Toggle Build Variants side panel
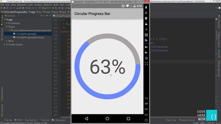The height and width of the screenshot is (124, 221). pos(2,94)
